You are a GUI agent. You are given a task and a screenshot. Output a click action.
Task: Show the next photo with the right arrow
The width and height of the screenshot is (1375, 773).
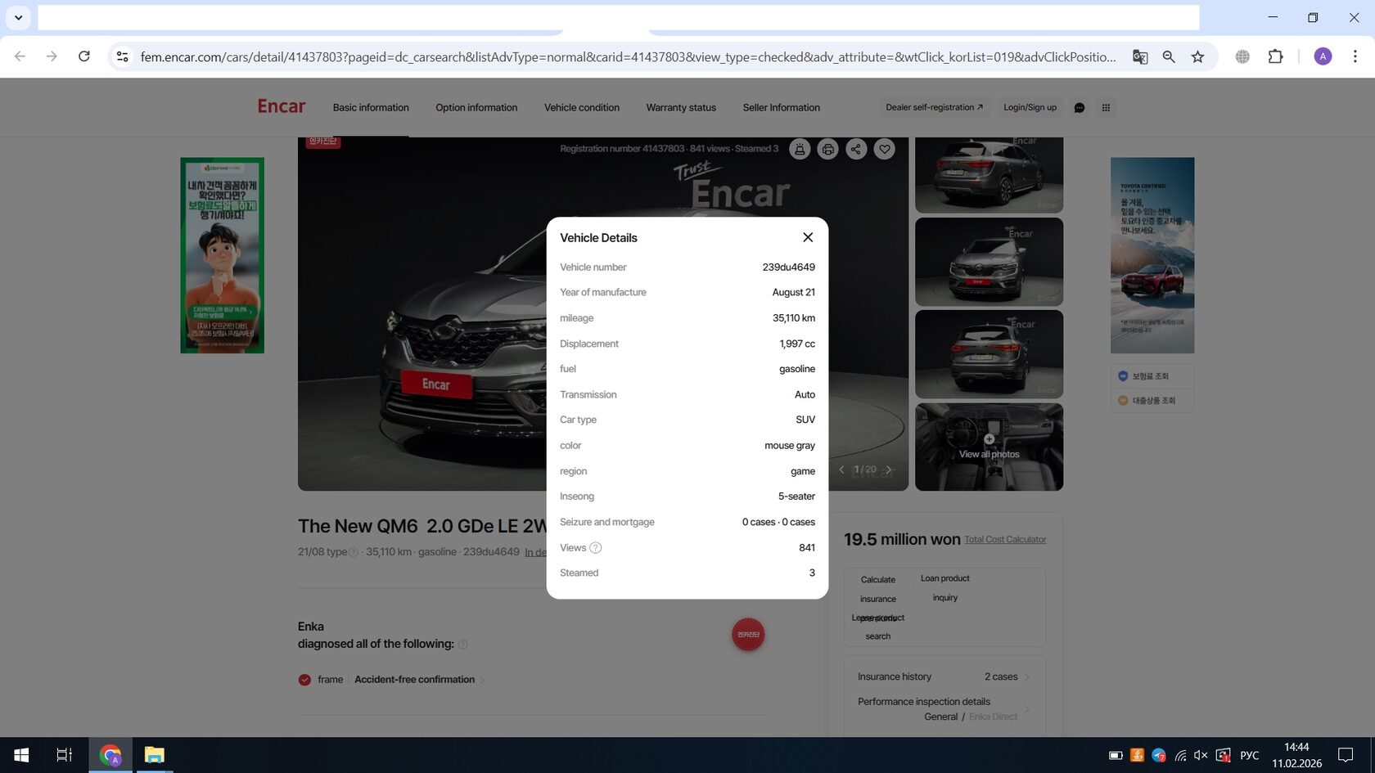(889, 470)
